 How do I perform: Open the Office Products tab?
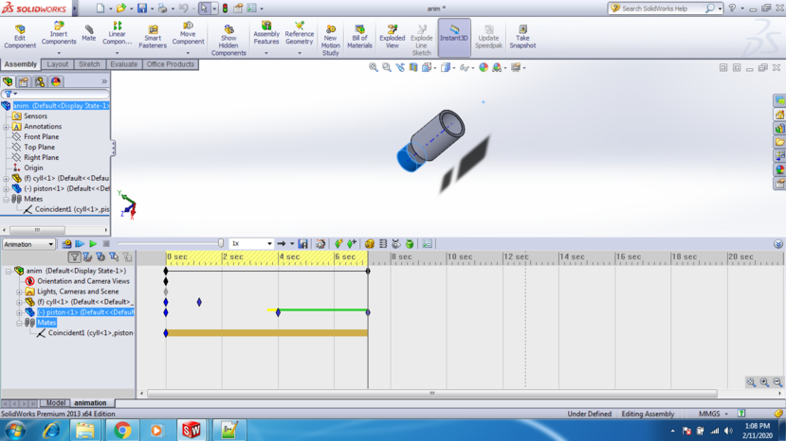(171, 64)
